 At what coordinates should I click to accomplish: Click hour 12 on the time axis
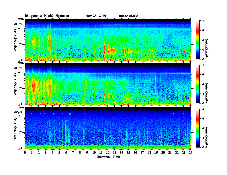click(x=108, y=152)
